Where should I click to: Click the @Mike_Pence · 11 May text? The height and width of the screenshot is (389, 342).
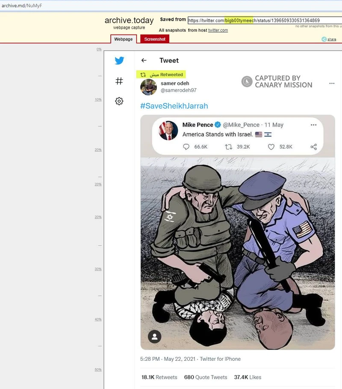[253, 125]
